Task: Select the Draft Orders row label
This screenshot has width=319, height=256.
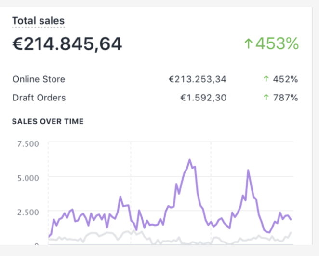Action: click(x=39, y=98)
